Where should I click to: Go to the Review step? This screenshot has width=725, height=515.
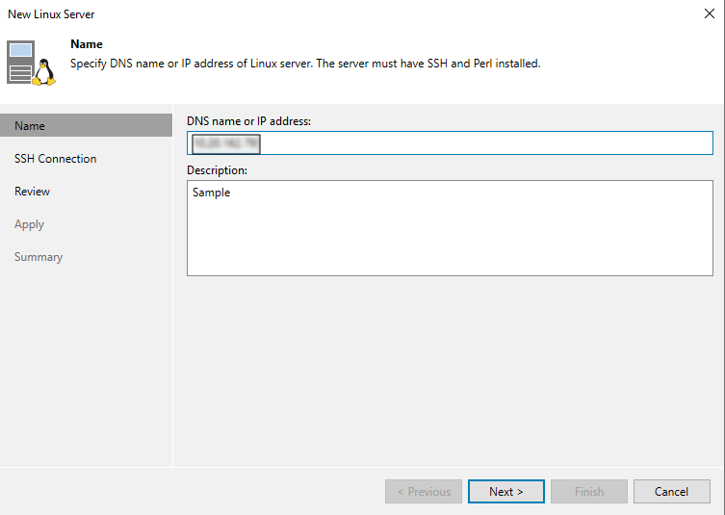point(32,192)
